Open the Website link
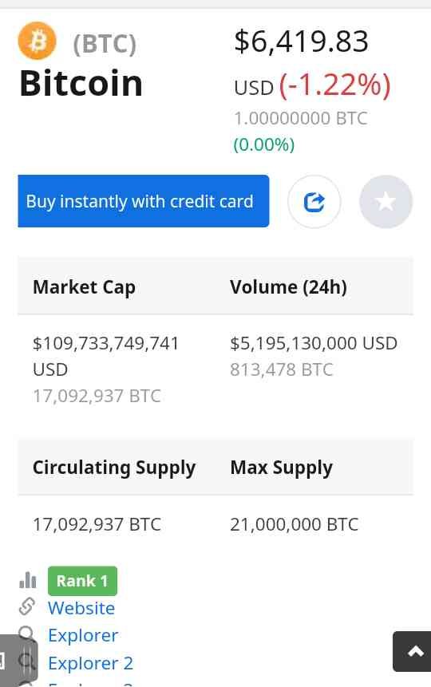This screenshot has width=431, height=687. [x=81, y=608]
